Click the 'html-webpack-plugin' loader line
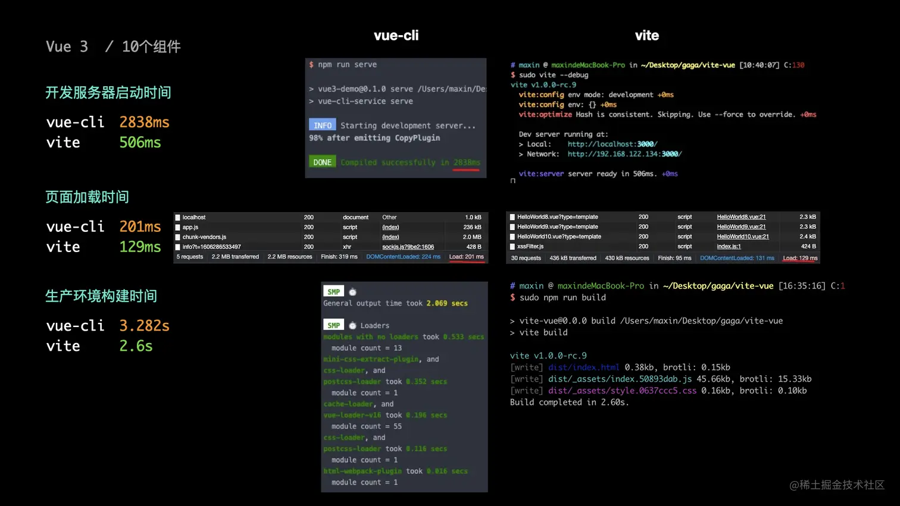Image resolution: width=900 pixels, height=506 pixels. pos(396,471)
